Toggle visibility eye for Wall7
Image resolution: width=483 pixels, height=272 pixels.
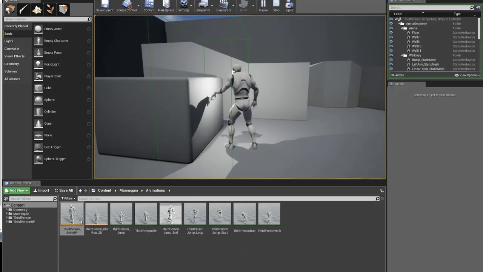point(391,37)
